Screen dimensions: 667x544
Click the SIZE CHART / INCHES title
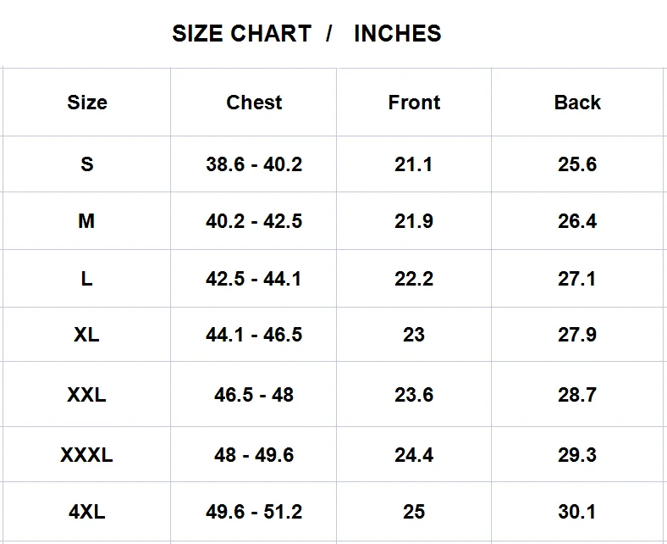306,34
